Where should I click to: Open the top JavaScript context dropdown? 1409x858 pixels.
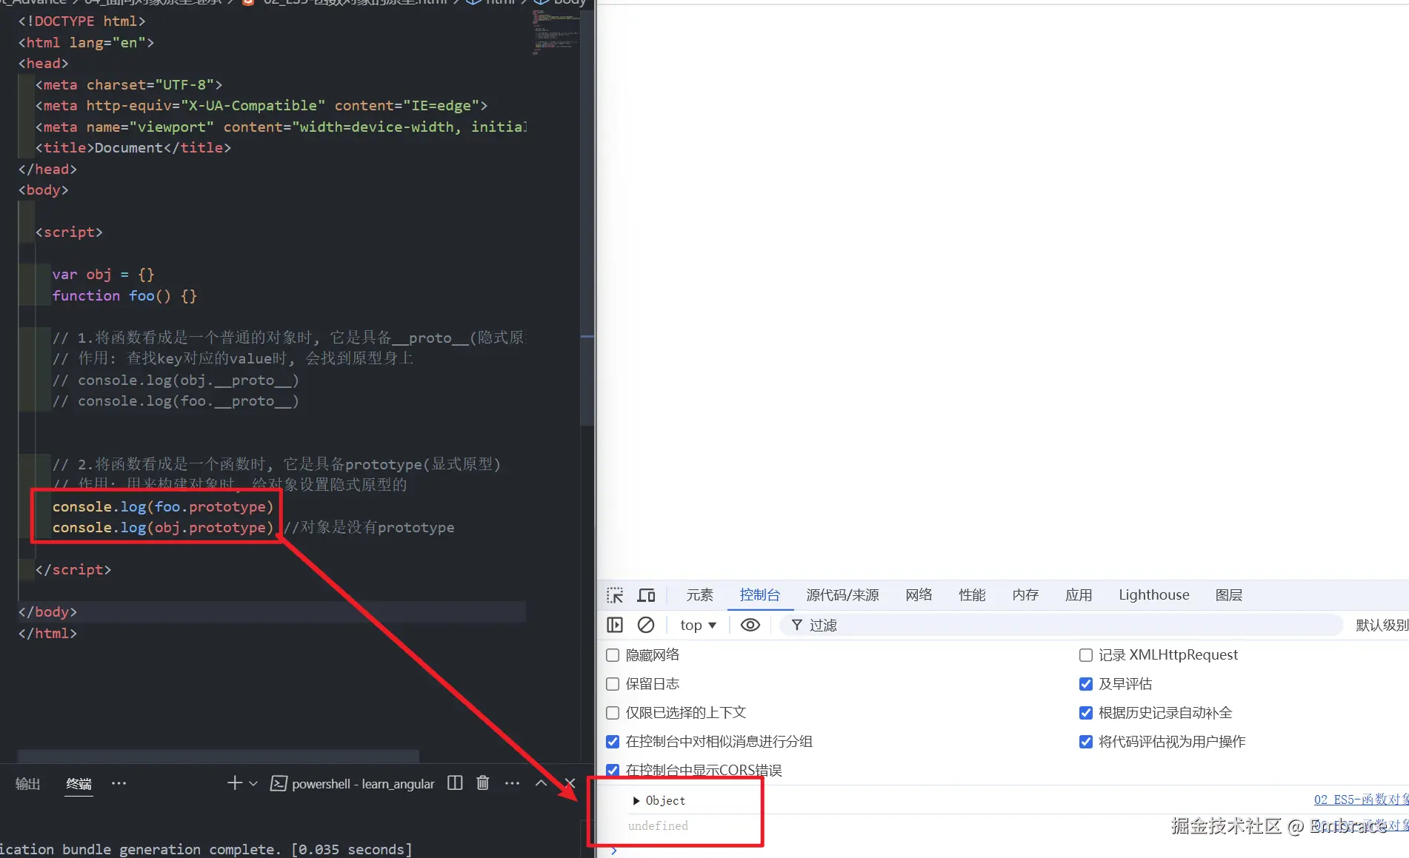698,626
